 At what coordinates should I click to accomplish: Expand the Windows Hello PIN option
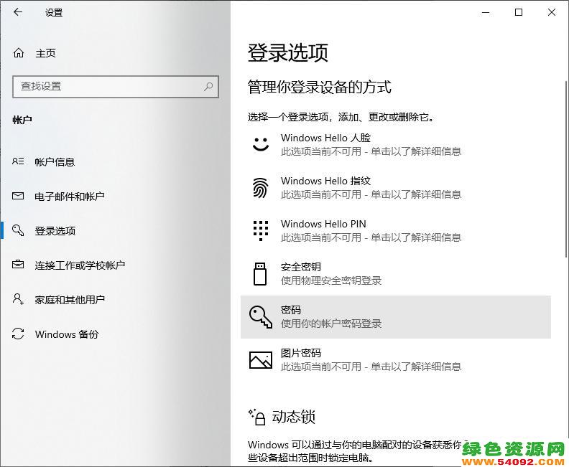(x=396, y=231)
